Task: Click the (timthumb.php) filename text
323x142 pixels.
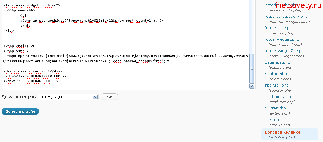Action: [282, 102]
